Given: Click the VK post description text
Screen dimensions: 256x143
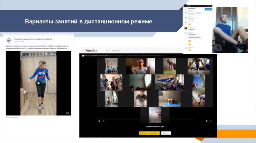Looking at the screenshot, I should point(37,47).
